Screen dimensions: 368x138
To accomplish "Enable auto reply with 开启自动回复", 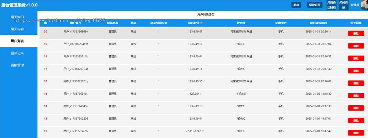I will click(332, 5).
